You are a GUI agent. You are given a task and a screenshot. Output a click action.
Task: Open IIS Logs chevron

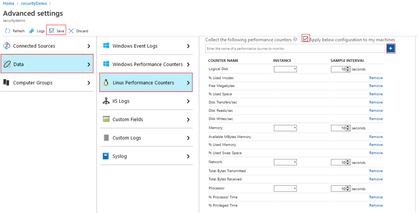coord(188,101)
